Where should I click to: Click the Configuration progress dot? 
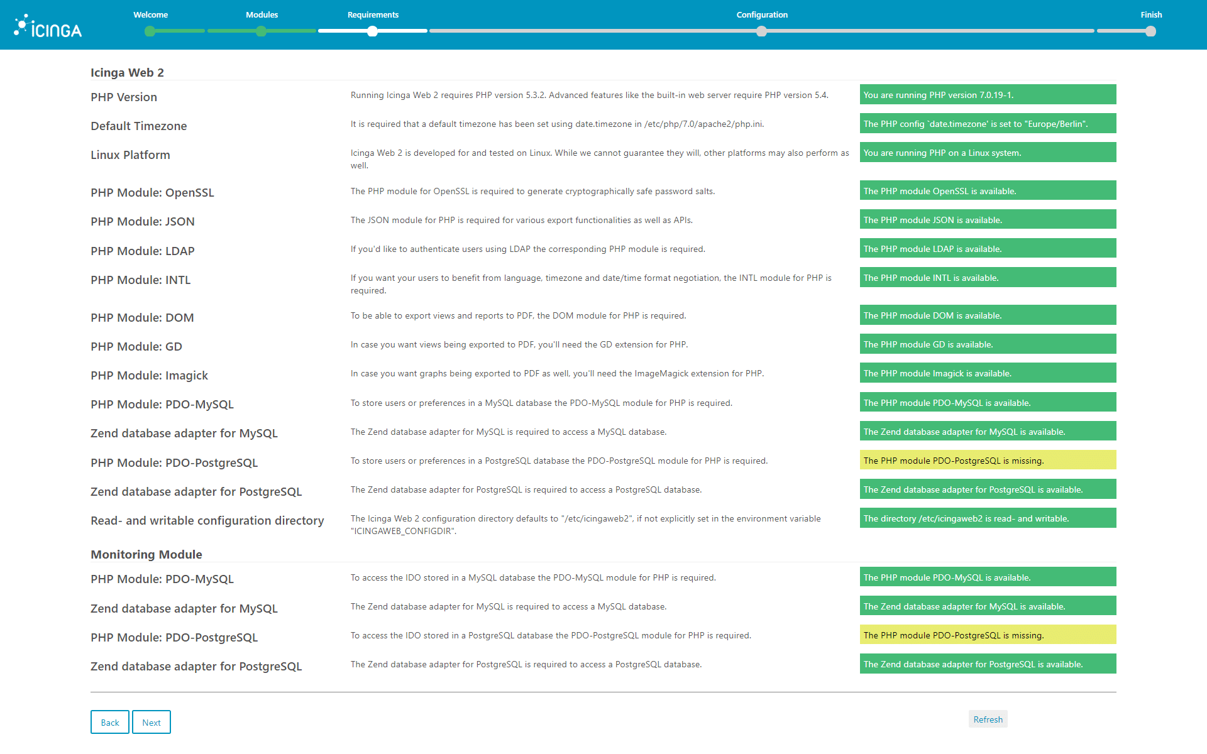click(761, 31)
